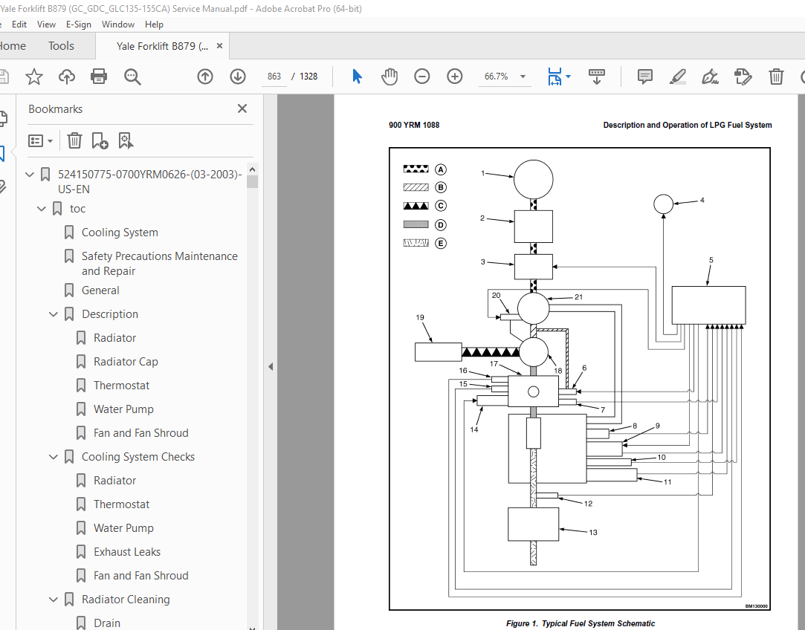Click the 66.7% zoom value field
Screen dimensions: 805x630
click(x=497, y=77)
